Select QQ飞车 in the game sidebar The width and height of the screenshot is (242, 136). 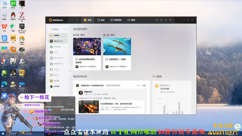(58, 70)
